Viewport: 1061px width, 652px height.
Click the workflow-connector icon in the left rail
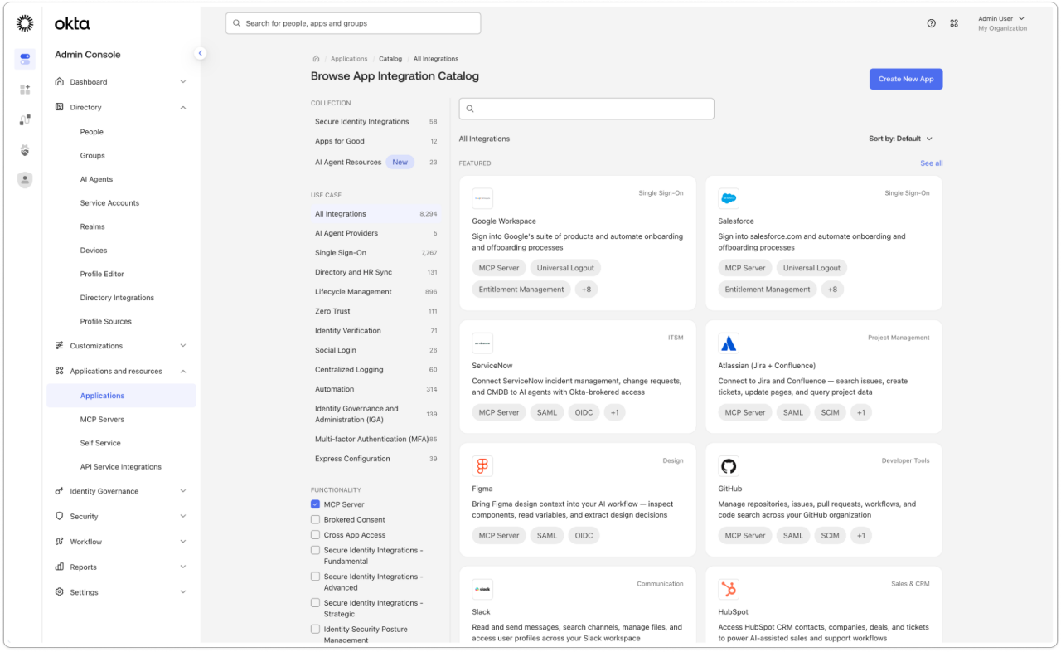[25, 120]
